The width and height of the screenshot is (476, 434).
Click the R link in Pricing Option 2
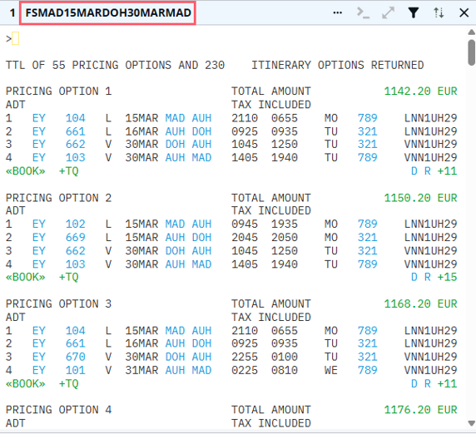coord(428,277)
